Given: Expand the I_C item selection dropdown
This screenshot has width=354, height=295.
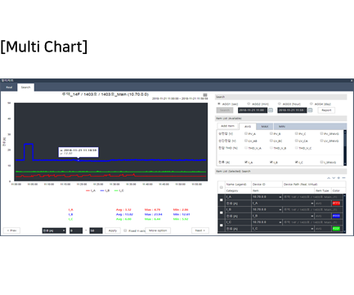Looking at the screenshot, I should click(x=283, y=229).
